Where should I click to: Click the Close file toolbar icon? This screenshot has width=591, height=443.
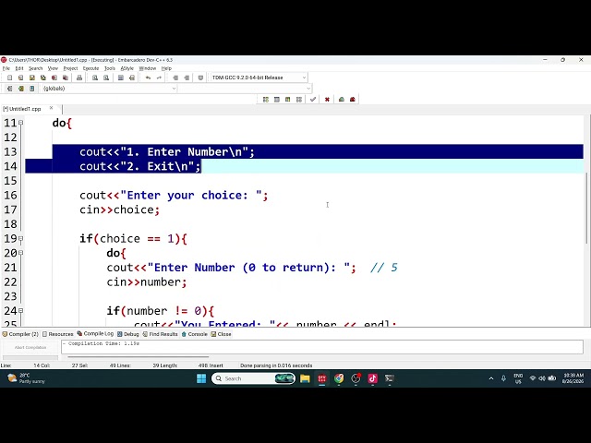point(54,78)
